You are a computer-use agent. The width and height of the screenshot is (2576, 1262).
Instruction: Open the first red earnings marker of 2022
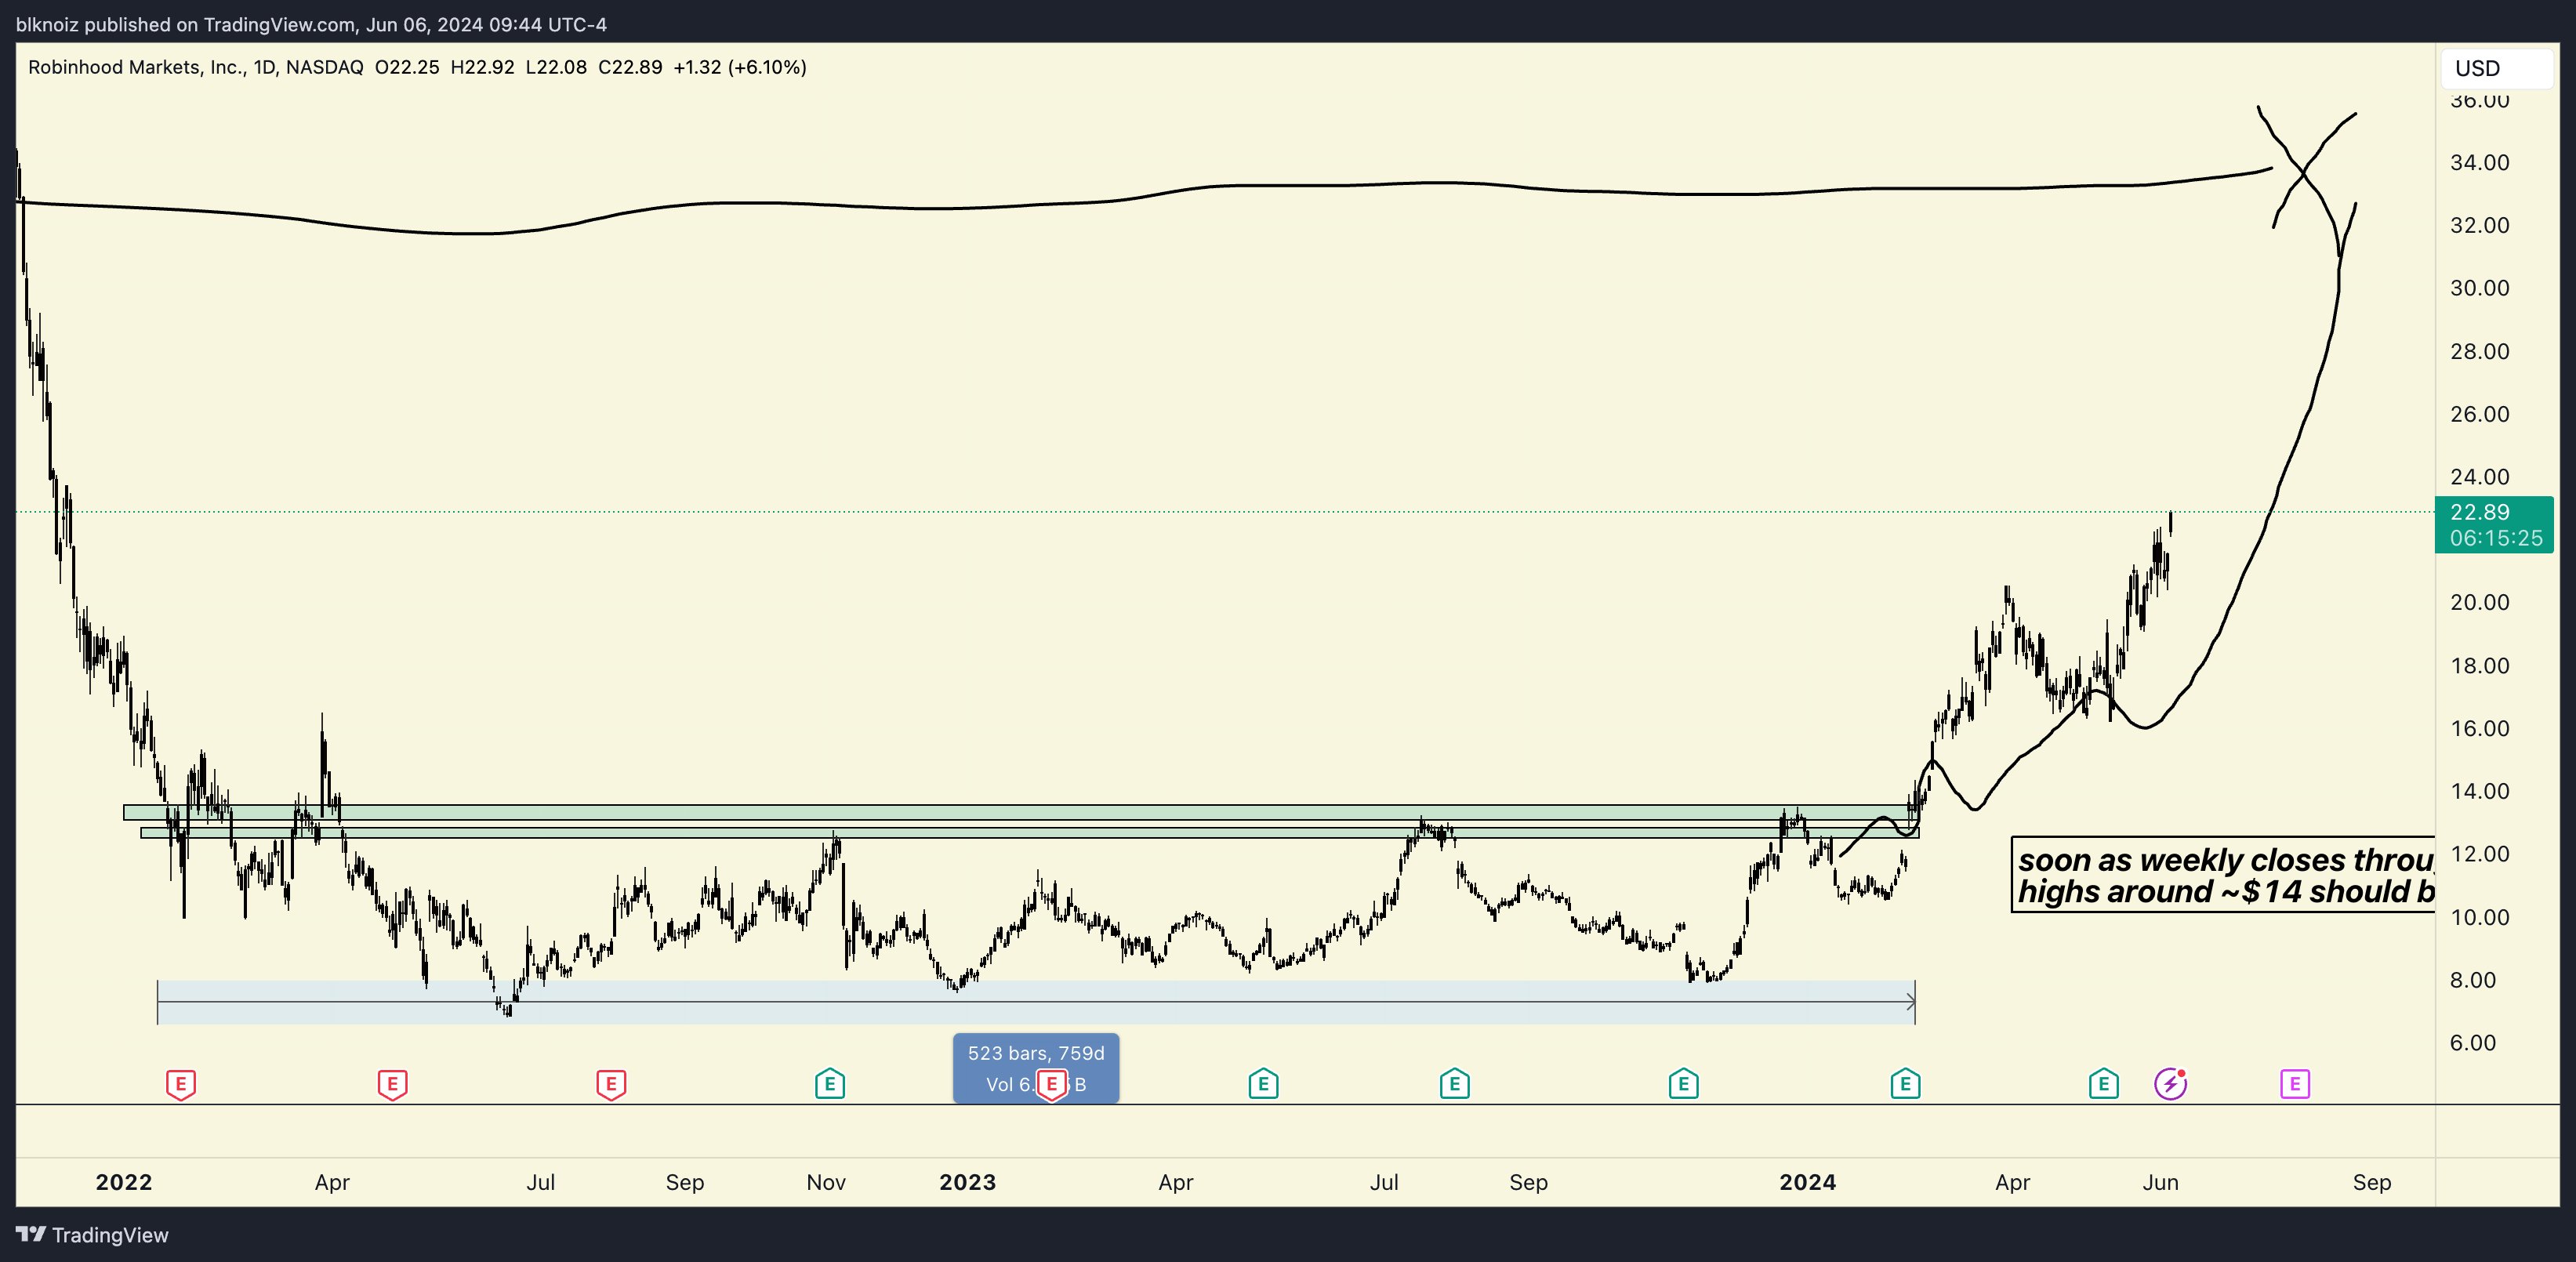tap(180, 1084)
